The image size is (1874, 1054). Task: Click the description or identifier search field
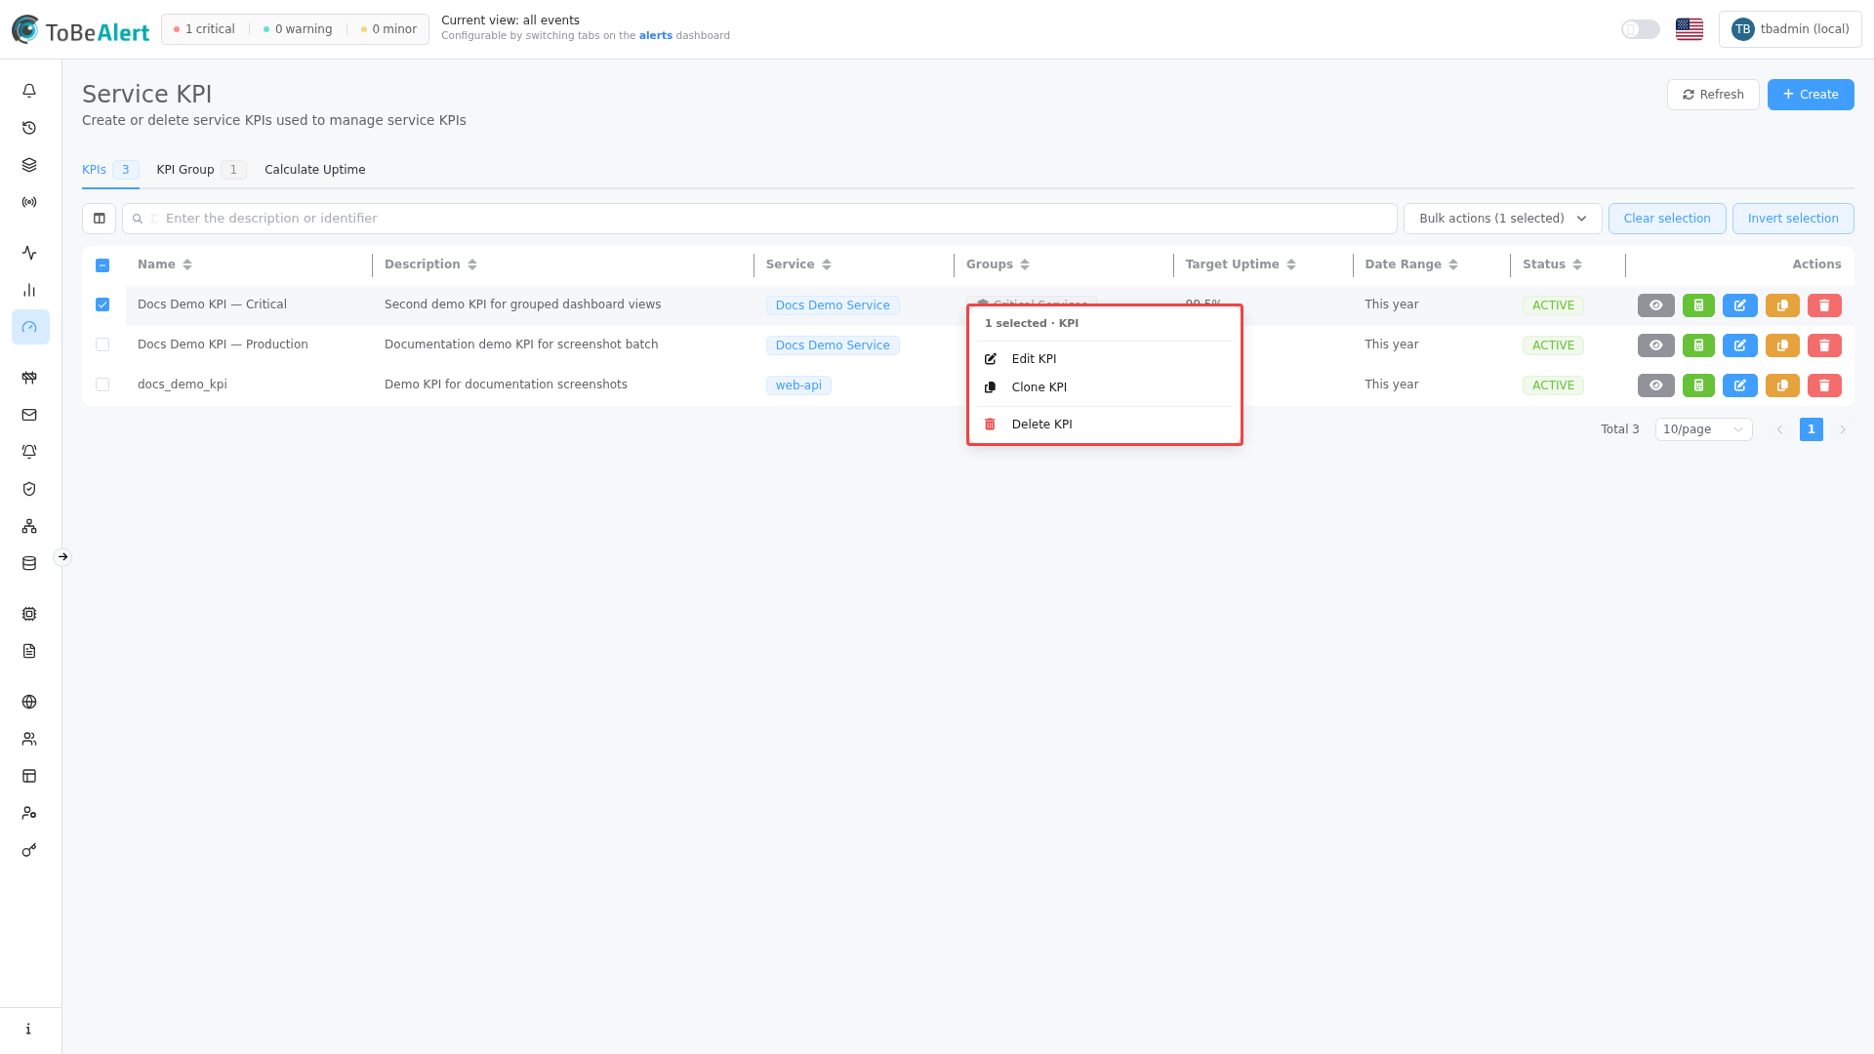coord(759,219)
